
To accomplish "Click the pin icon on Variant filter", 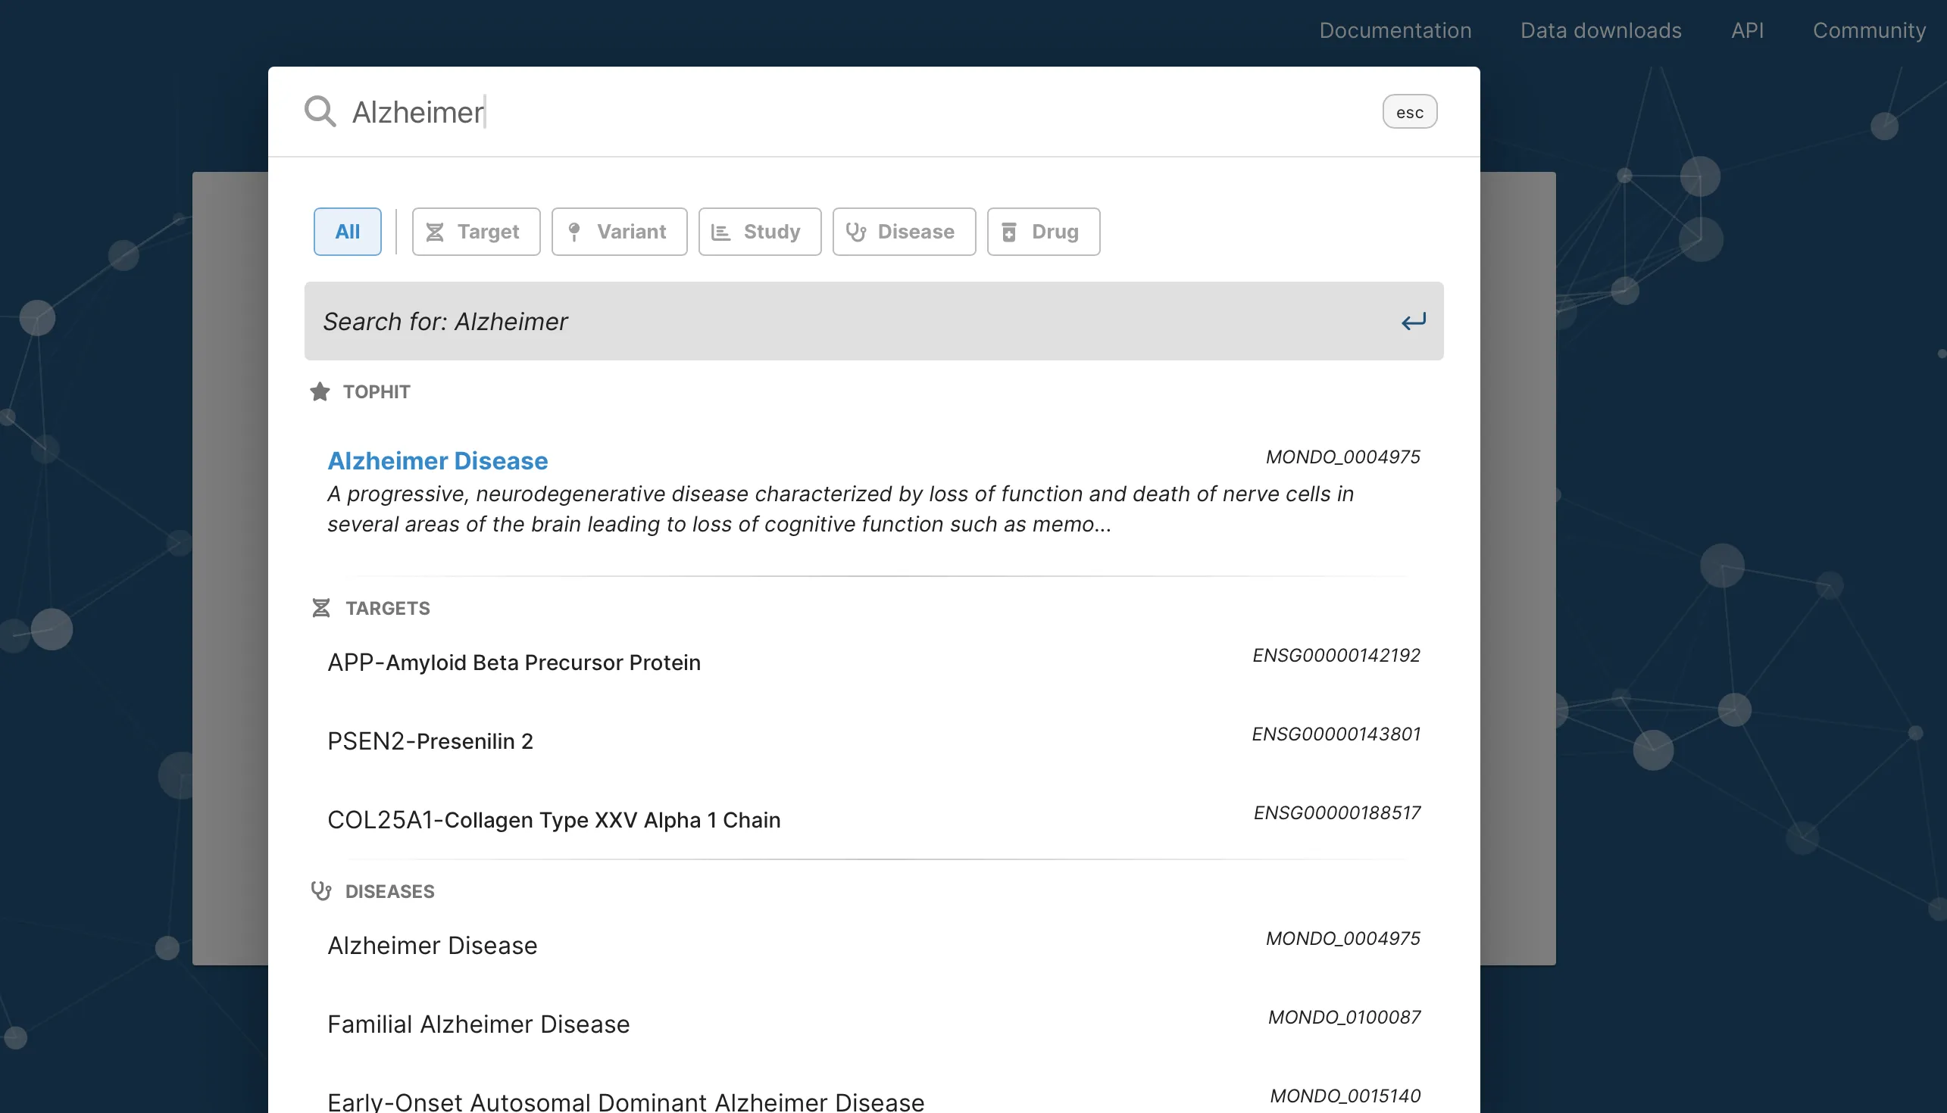I will [574, 232].
